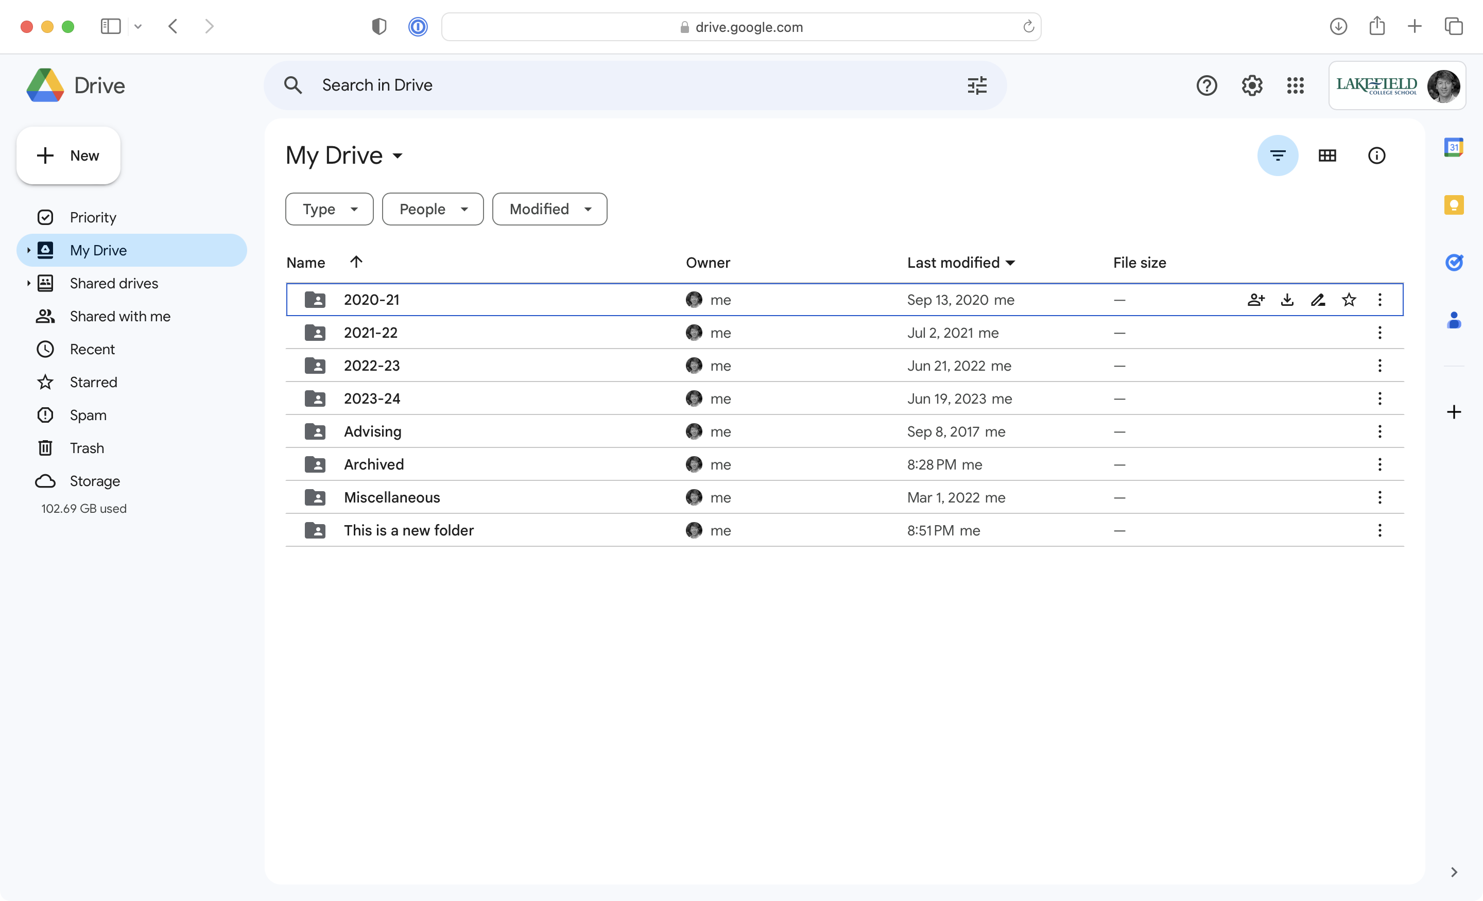Open search options with the filter sliders icon

(x=976, y=85)
